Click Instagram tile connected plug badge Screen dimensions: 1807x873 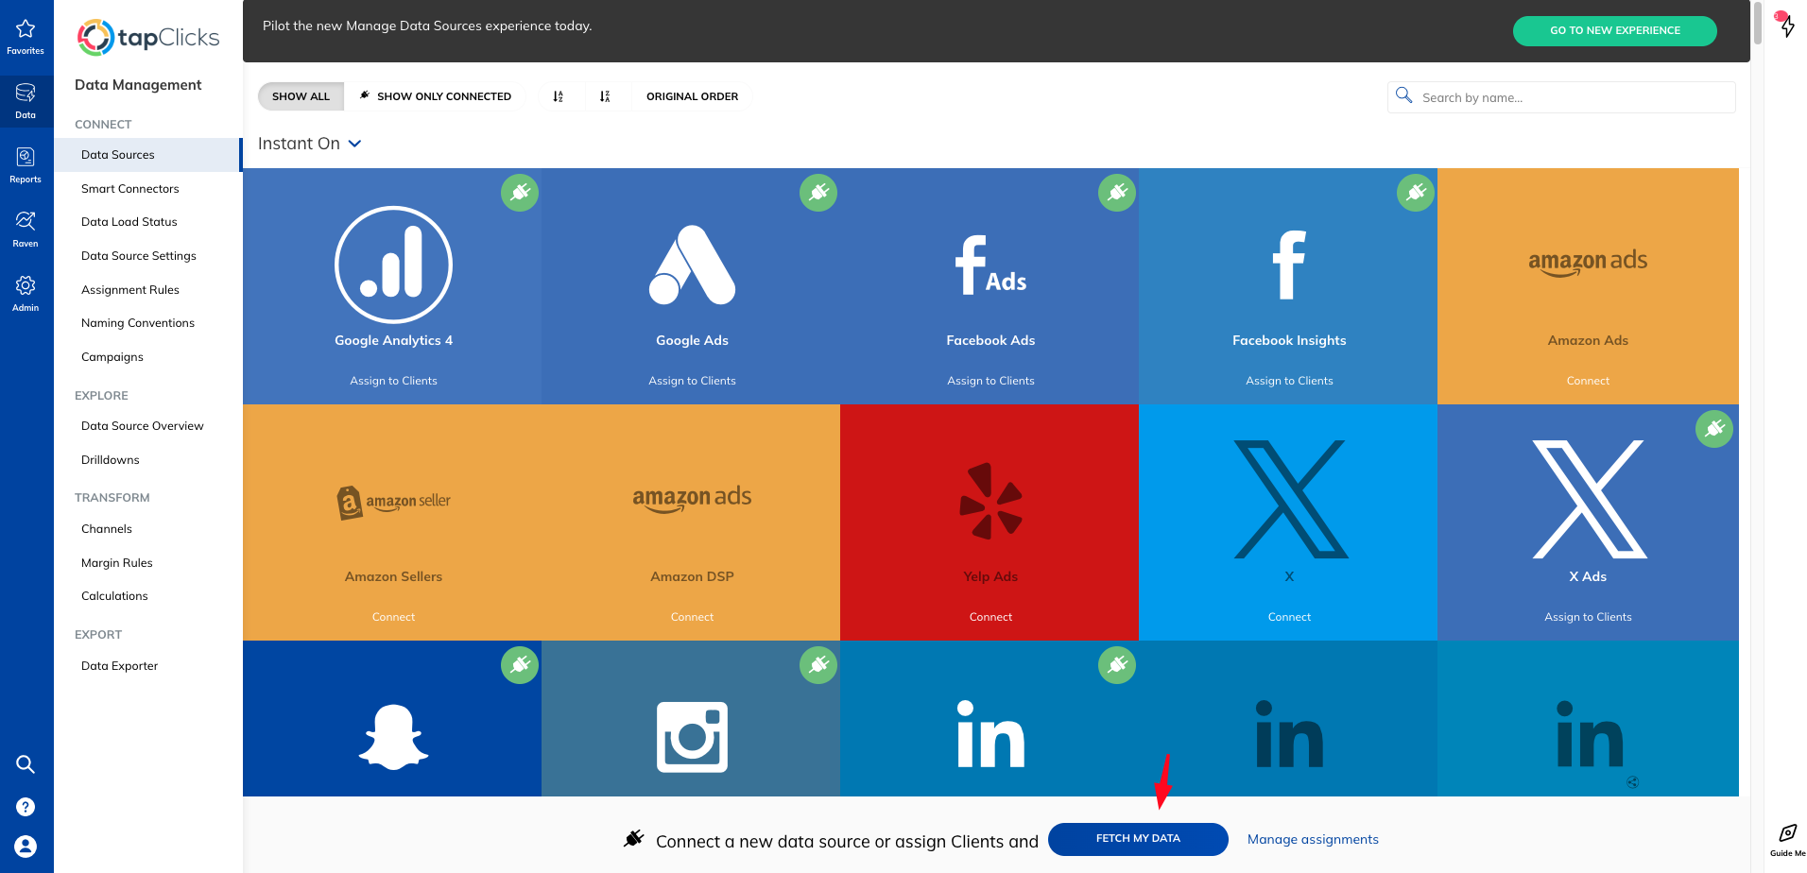[818, 665]
